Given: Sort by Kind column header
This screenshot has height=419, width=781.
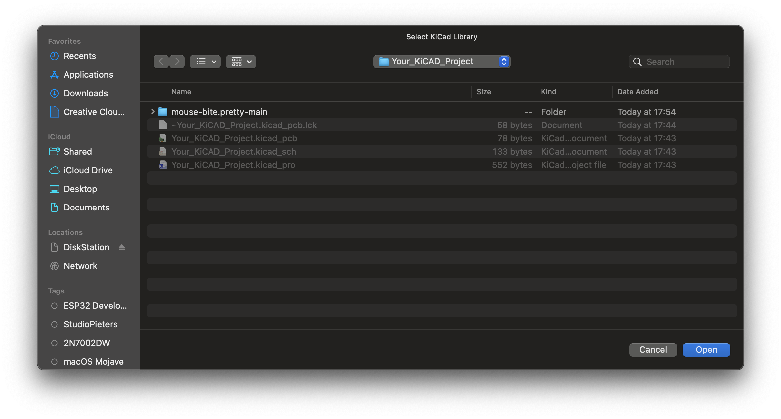Looking at the screenshot, I should click(549, 92).
